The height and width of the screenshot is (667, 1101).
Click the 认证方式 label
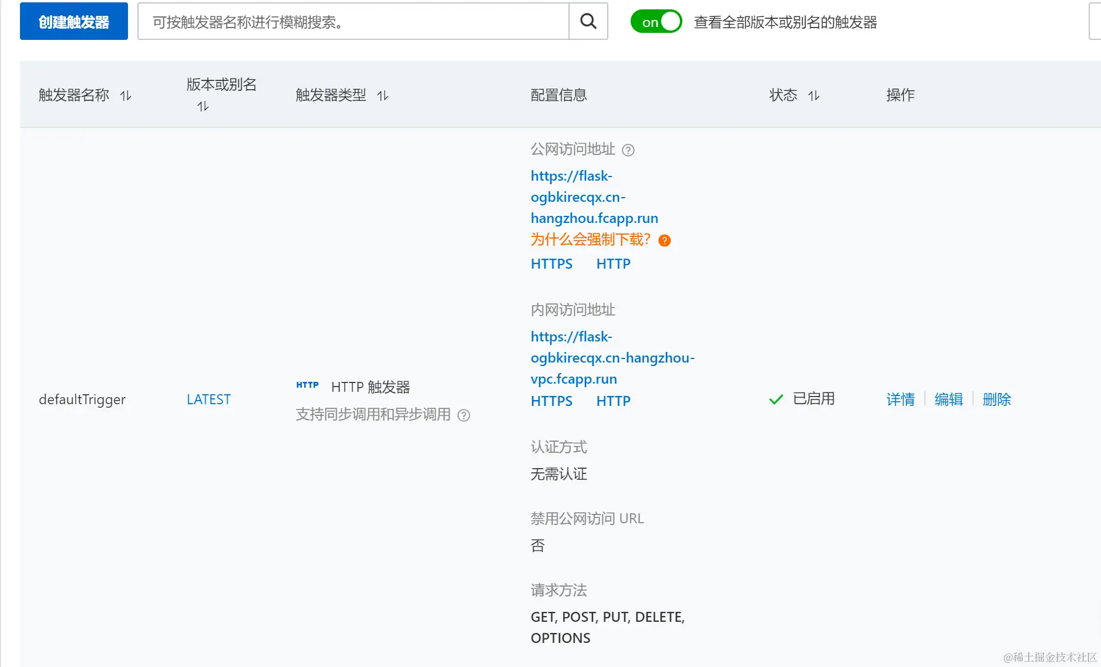558,447
